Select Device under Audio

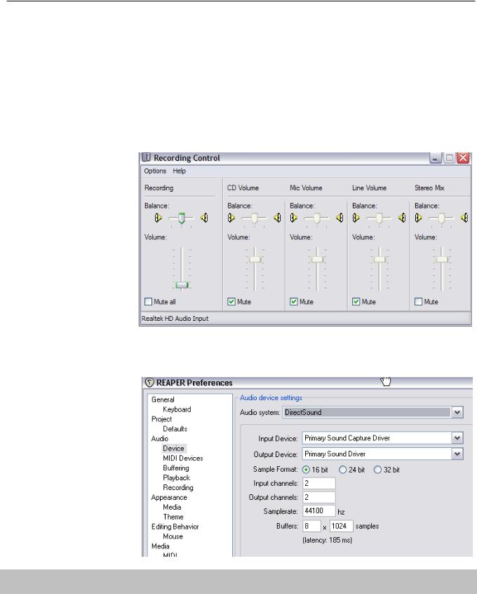(x=173, y=449)
